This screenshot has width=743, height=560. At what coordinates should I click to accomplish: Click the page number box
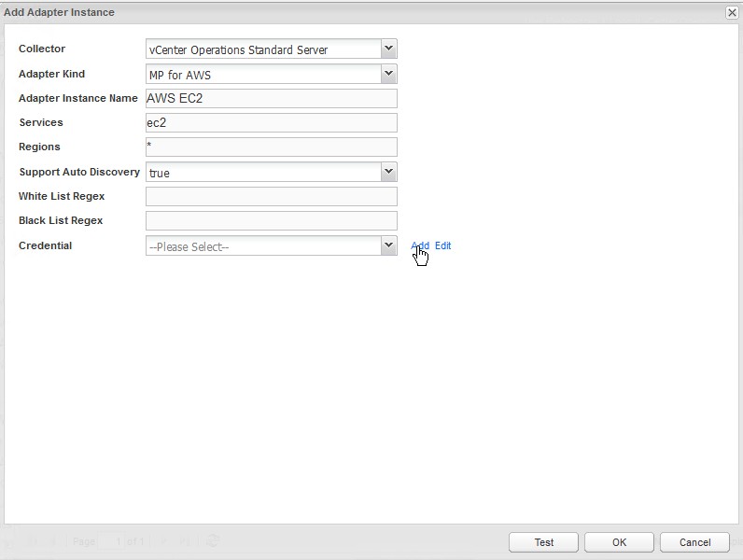click(x=112, y=541)
